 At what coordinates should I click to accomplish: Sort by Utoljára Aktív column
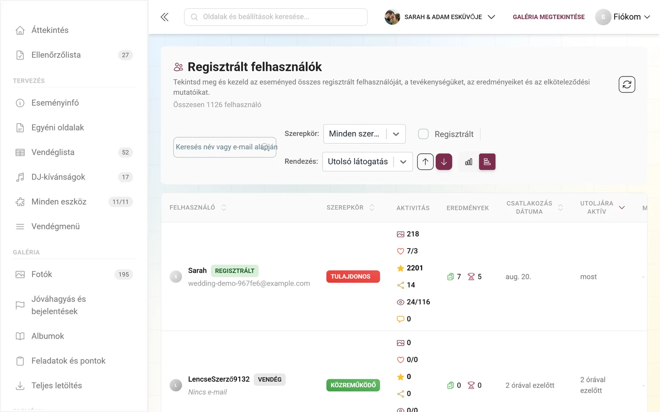click(602, 207)
